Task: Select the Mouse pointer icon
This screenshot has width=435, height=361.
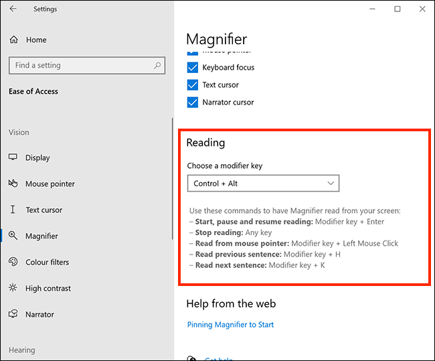Action: [13, 184]
